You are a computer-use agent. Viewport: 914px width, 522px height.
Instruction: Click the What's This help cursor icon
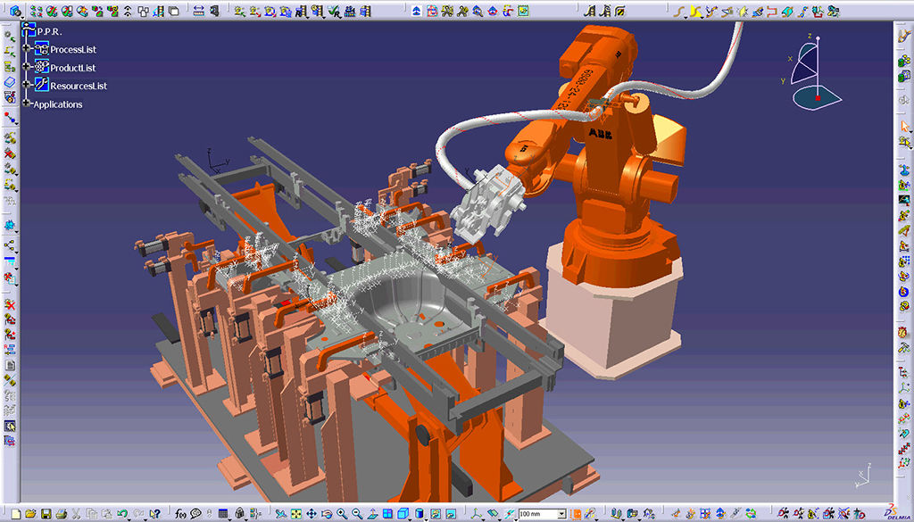(x=155, y=514)
